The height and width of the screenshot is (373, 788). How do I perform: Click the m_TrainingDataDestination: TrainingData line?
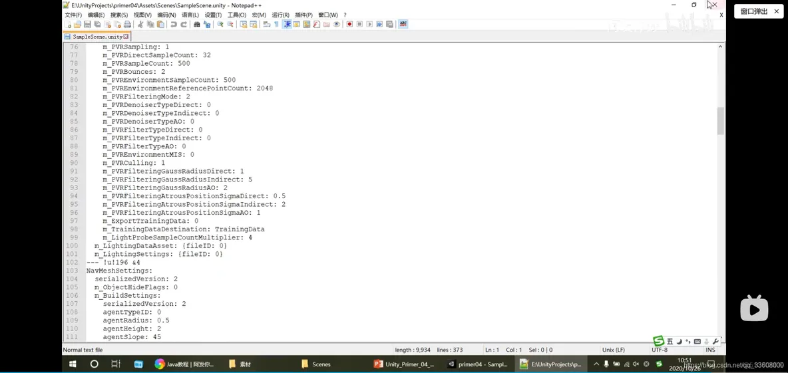pos(184,229)
